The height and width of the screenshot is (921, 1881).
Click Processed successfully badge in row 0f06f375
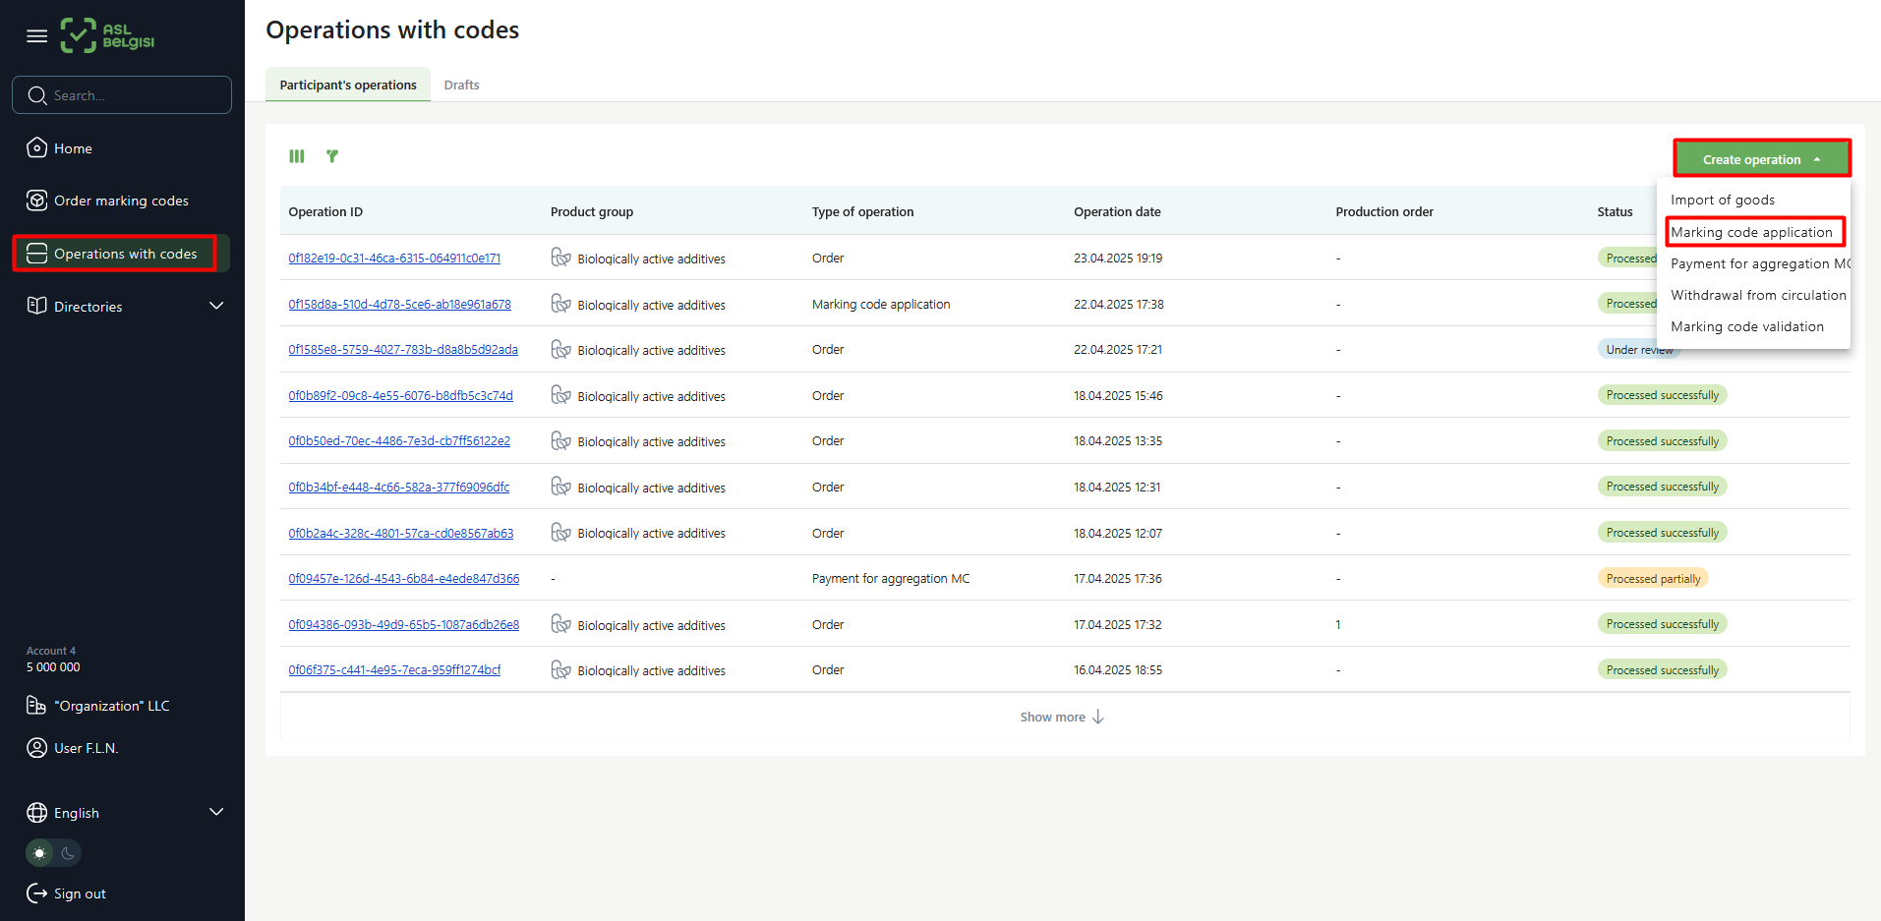click(1663, 669)
